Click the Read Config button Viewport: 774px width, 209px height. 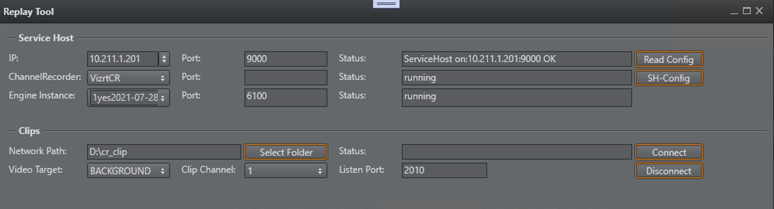pos(669,59)
